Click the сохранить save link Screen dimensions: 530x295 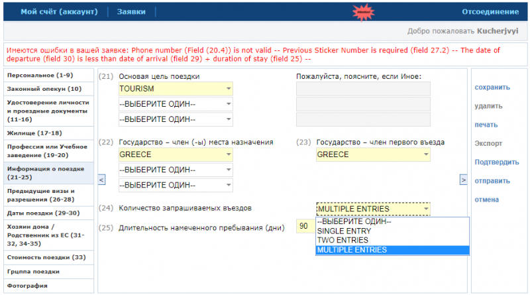(492, 87)
